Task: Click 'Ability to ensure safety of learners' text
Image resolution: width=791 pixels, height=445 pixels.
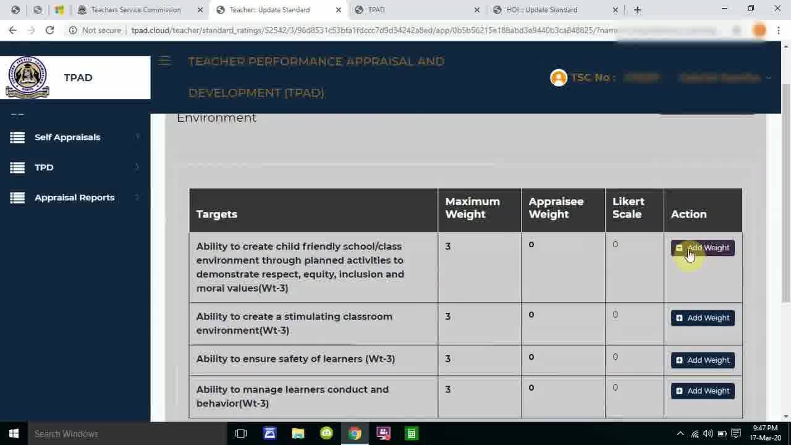Action: click(x=295, y=358)
